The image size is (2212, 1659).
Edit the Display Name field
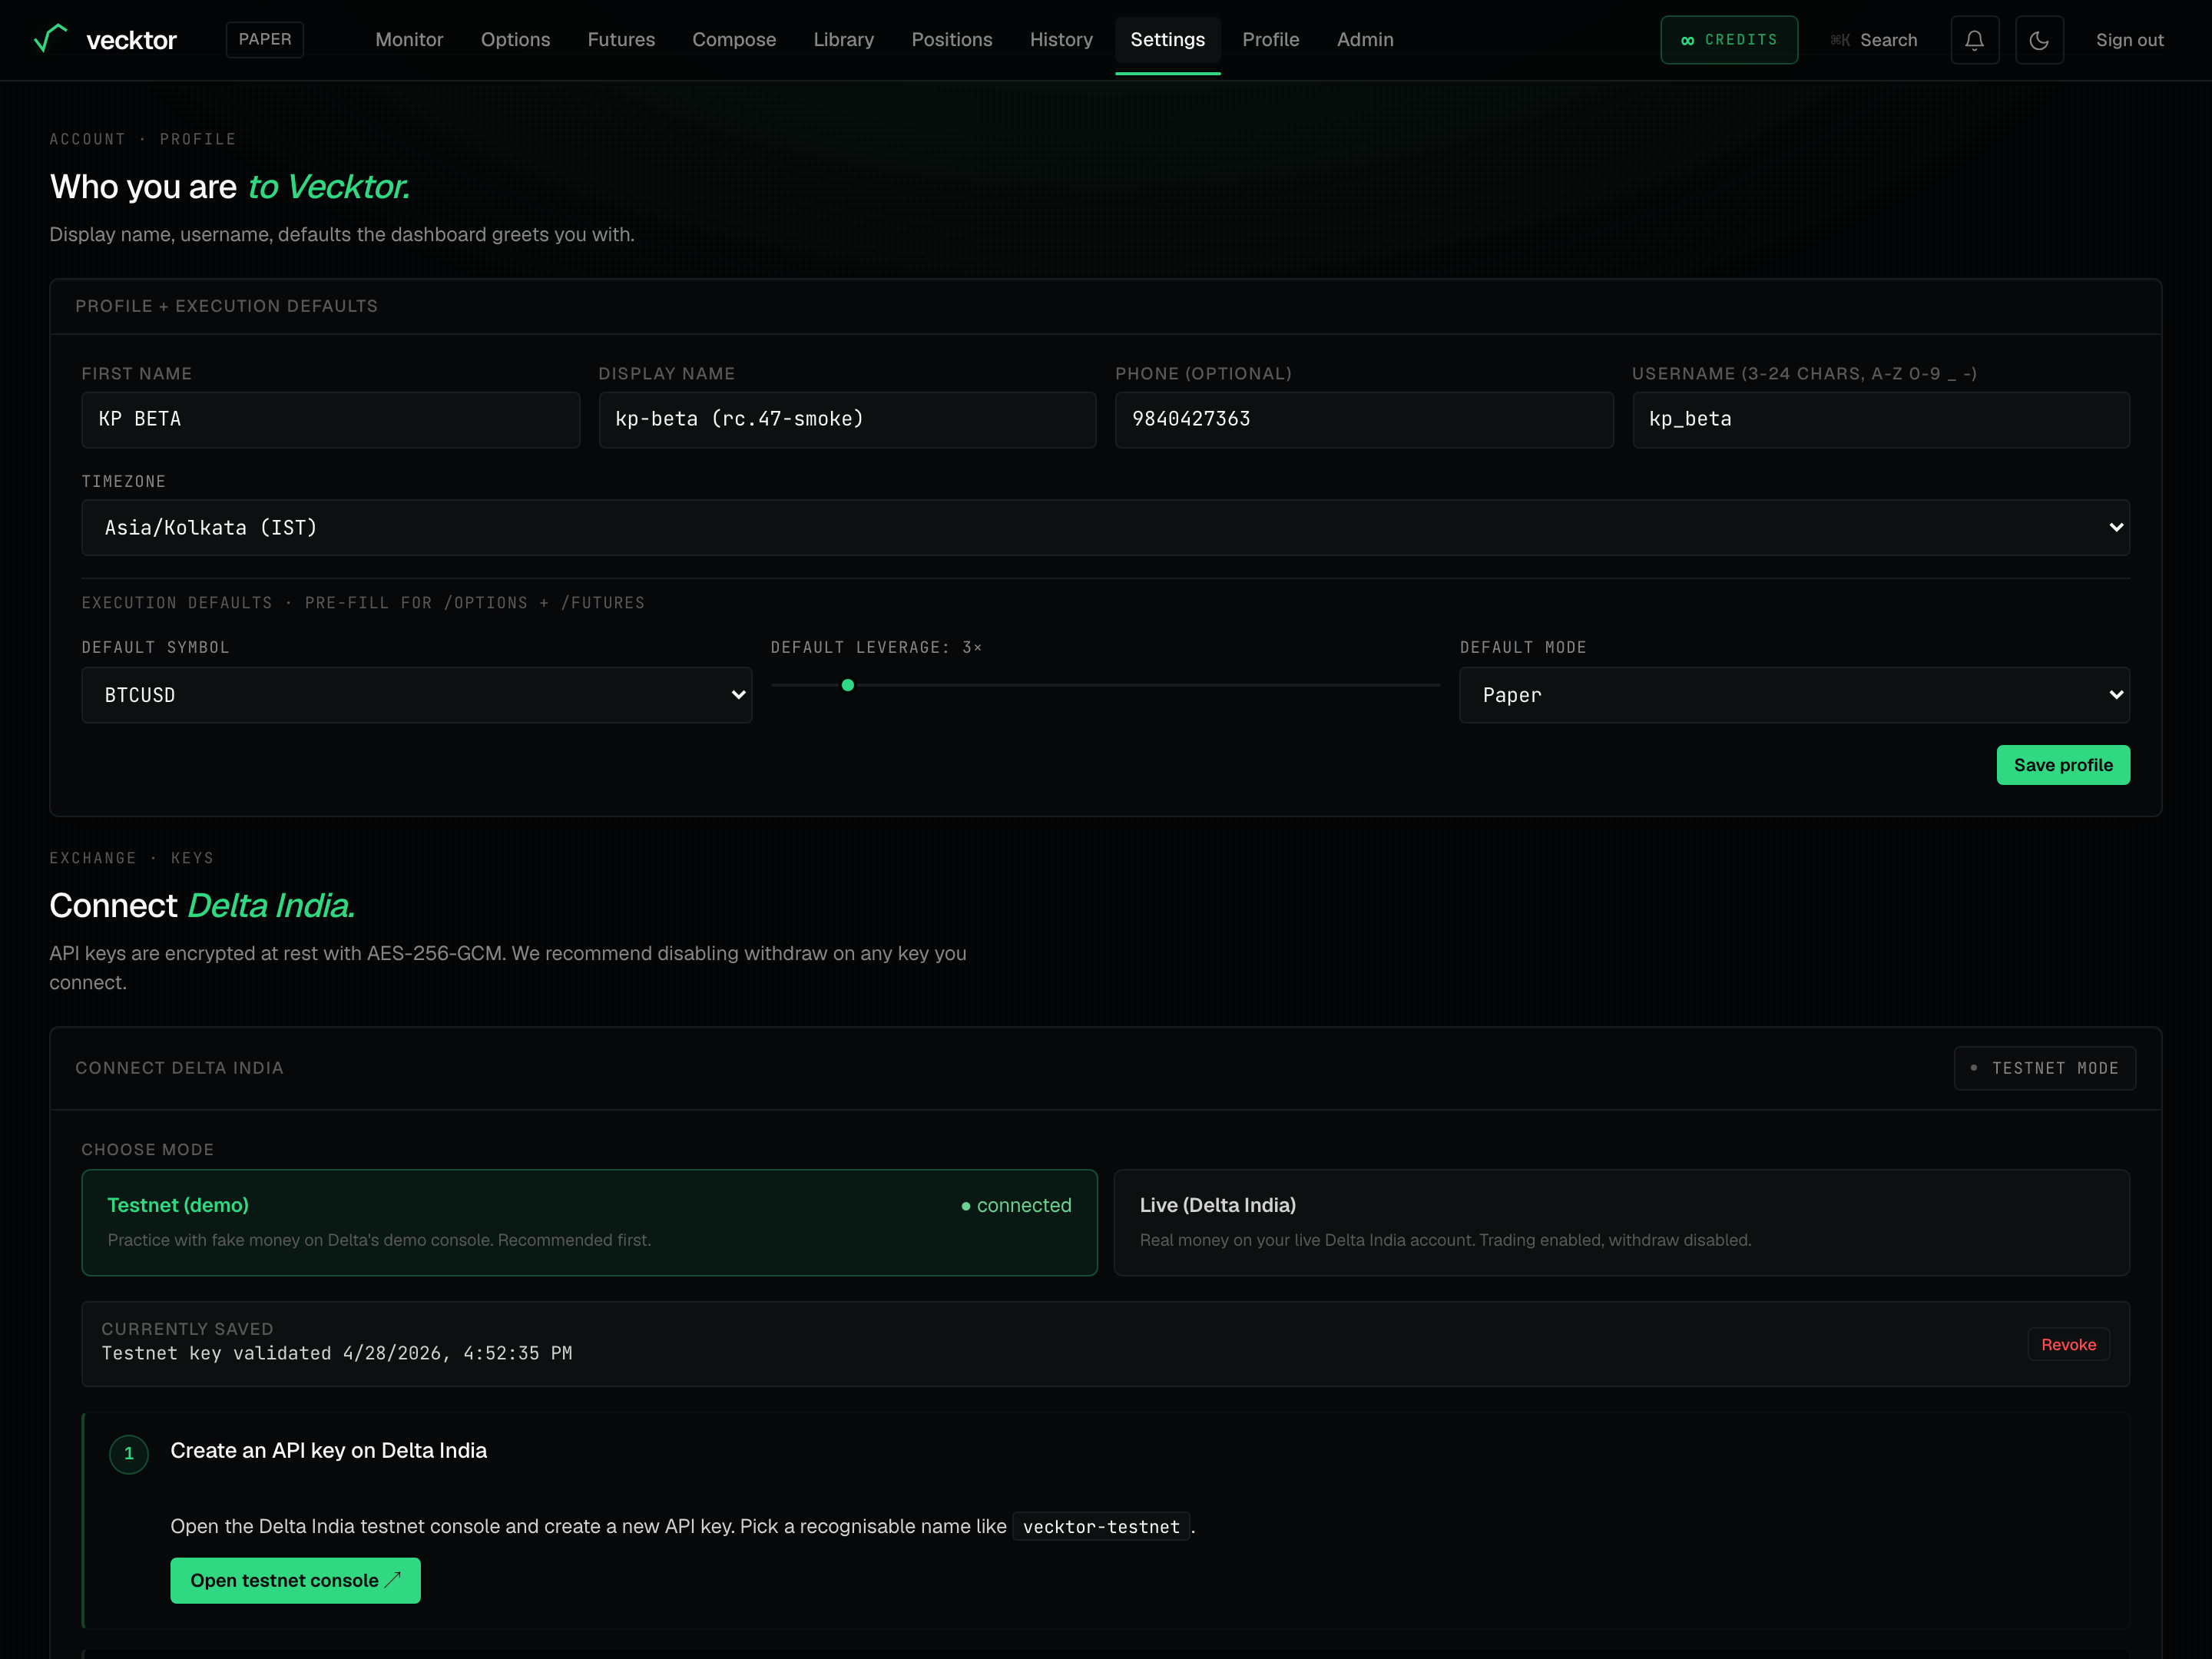click(x=847, y=420)
